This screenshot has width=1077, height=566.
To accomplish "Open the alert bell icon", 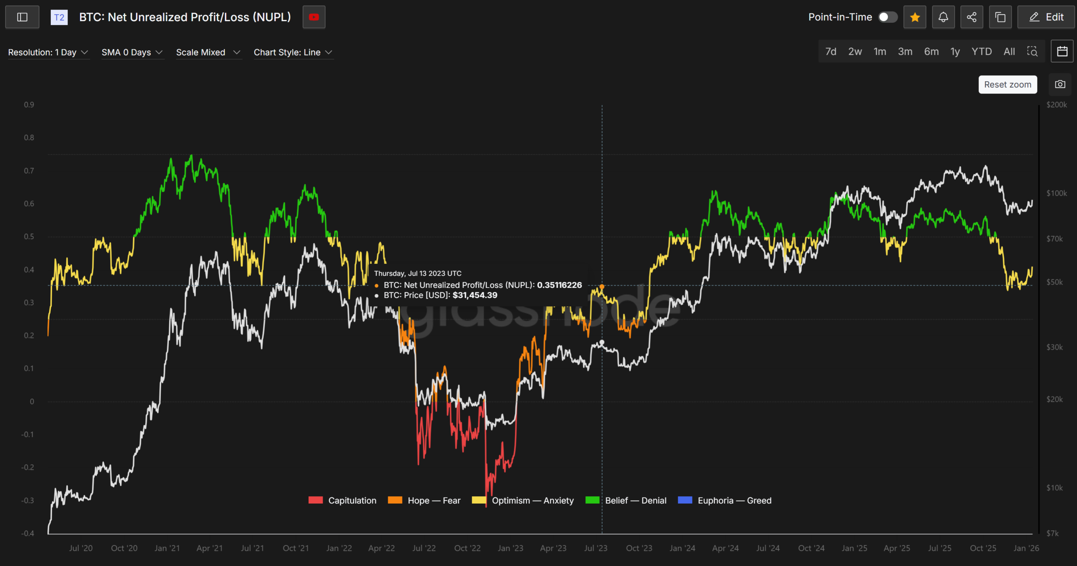I will (943, 17).
